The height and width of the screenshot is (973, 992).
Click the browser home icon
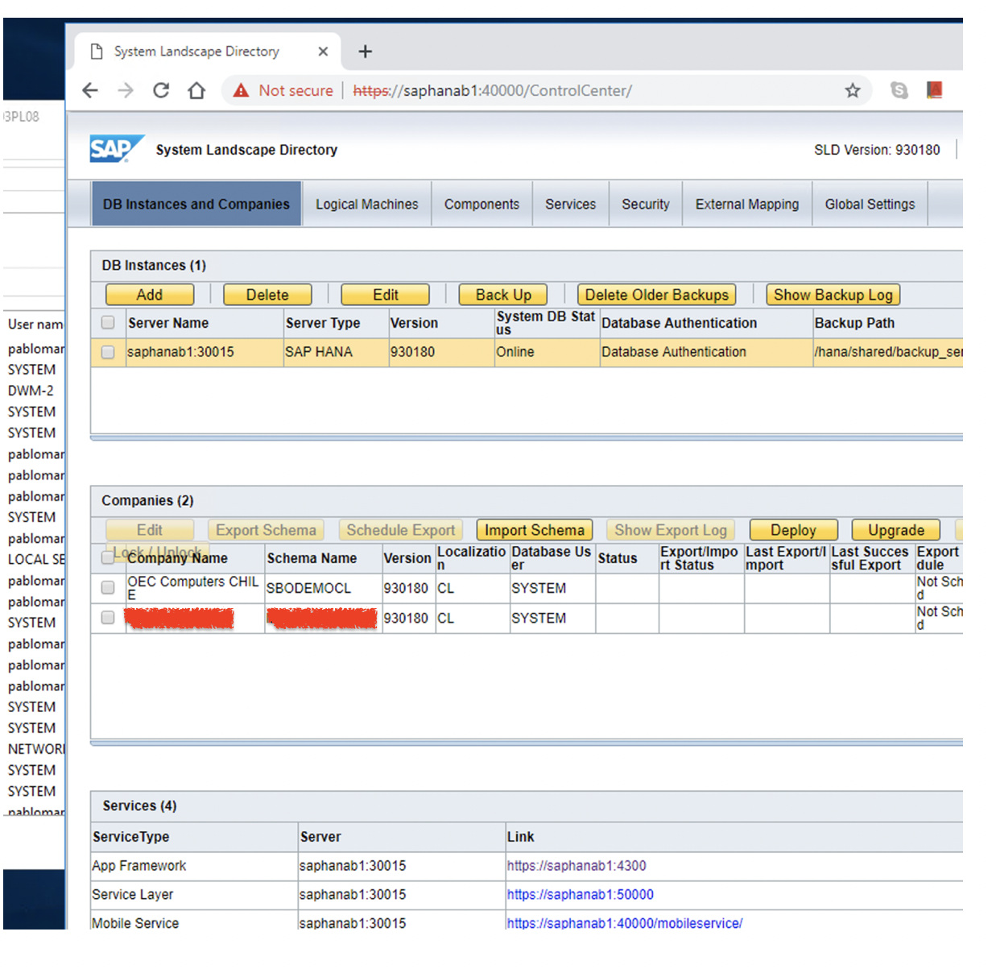pos(196,91)
